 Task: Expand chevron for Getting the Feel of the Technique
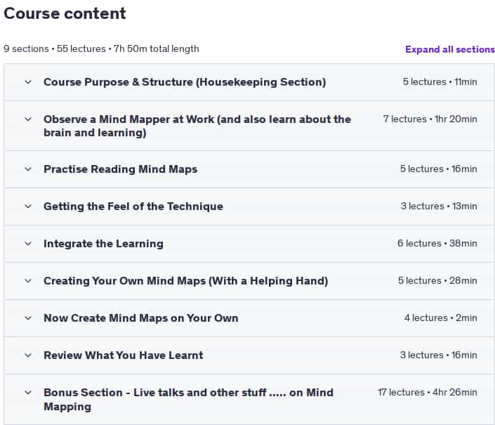(28, 207)
